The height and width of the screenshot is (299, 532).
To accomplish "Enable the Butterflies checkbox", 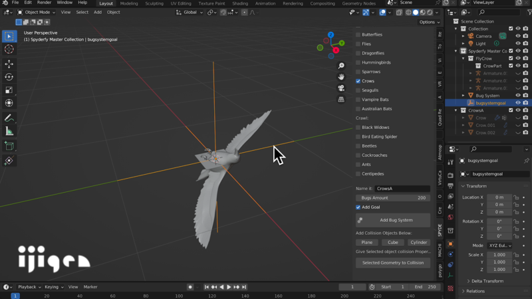I will tap(358, 35).
